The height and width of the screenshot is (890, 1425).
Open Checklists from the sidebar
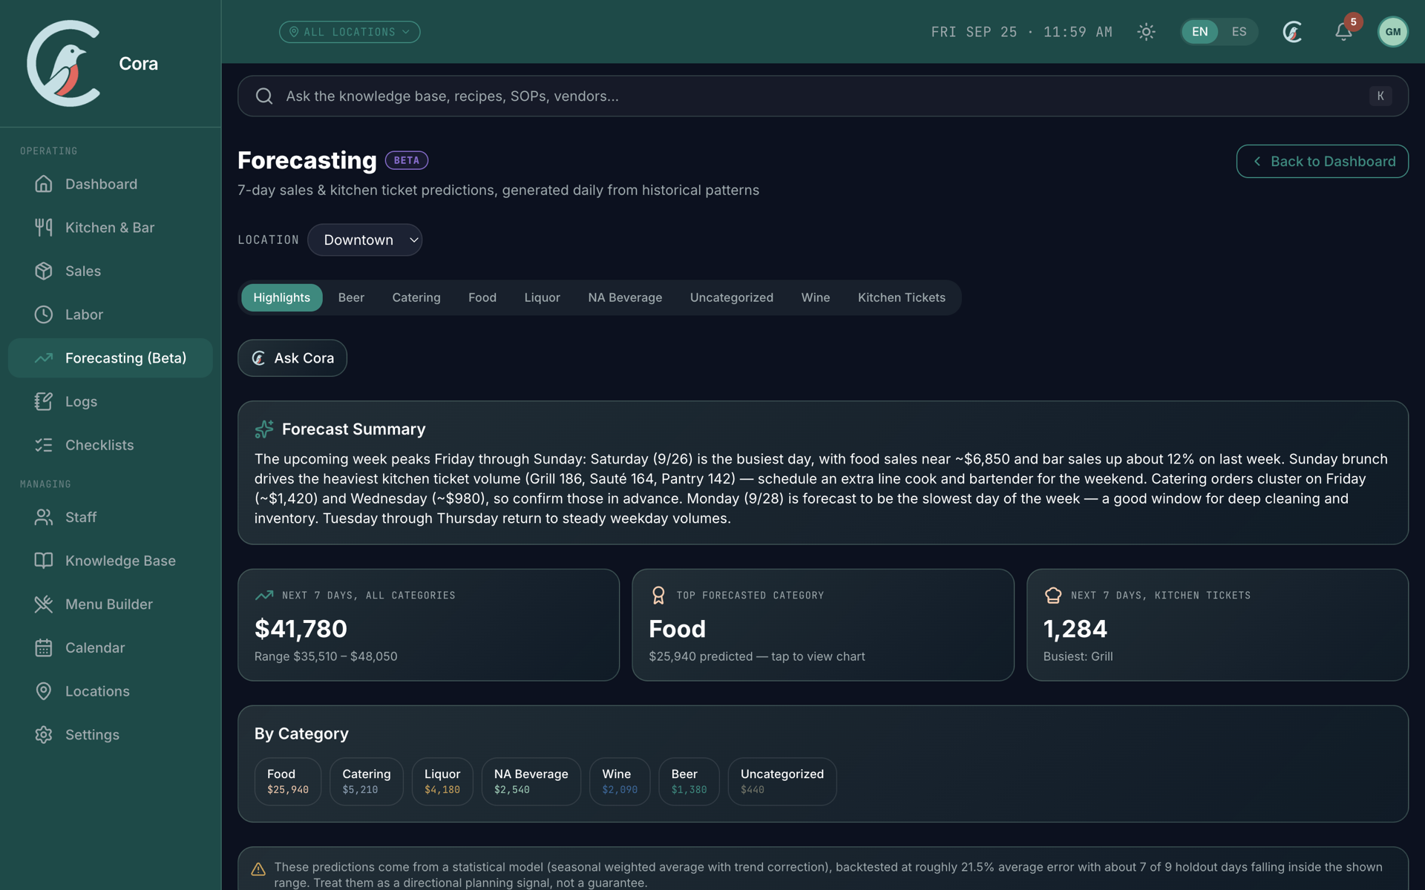click(111, 445)
